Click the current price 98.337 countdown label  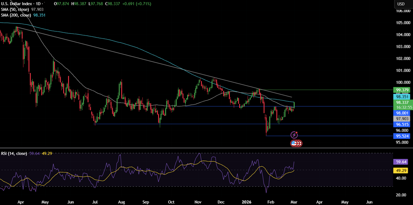click(401, 105)
